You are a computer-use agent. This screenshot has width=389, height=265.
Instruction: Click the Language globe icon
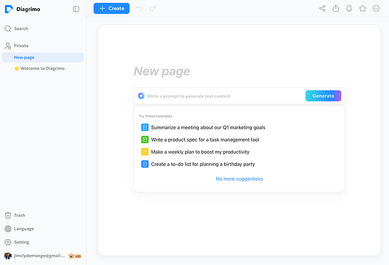tap(8, 229)
